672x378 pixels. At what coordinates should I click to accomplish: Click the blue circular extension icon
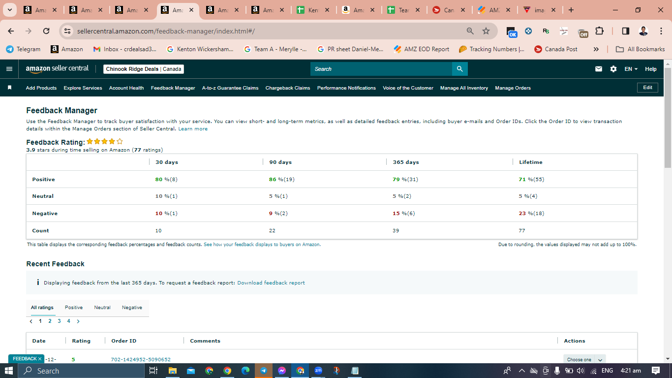click(x=528, y=31)
